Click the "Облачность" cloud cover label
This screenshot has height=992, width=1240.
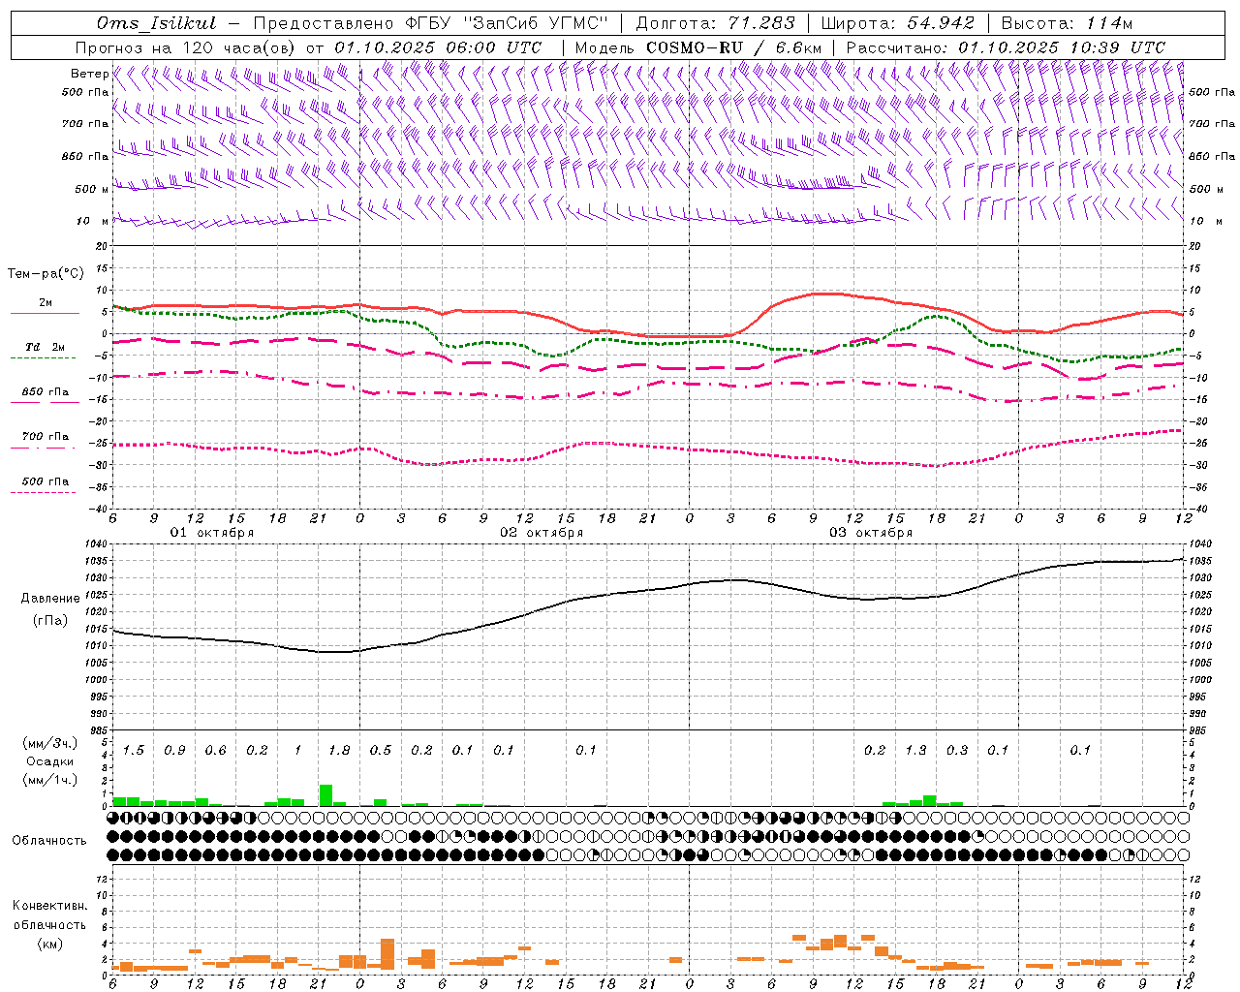point(49,841)
